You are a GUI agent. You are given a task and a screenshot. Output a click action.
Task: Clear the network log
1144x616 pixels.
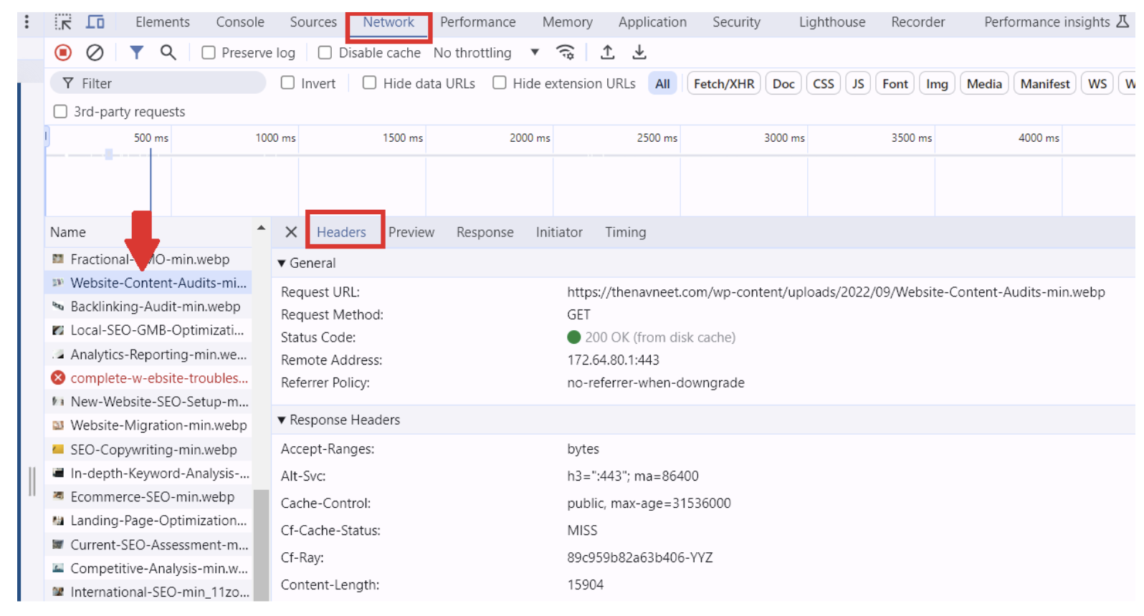click(95, 52)
